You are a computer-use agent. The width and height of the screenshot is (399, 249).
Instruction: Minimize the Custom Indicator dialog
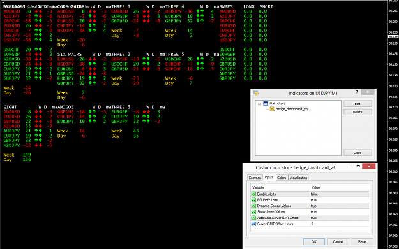pos(350,167)
